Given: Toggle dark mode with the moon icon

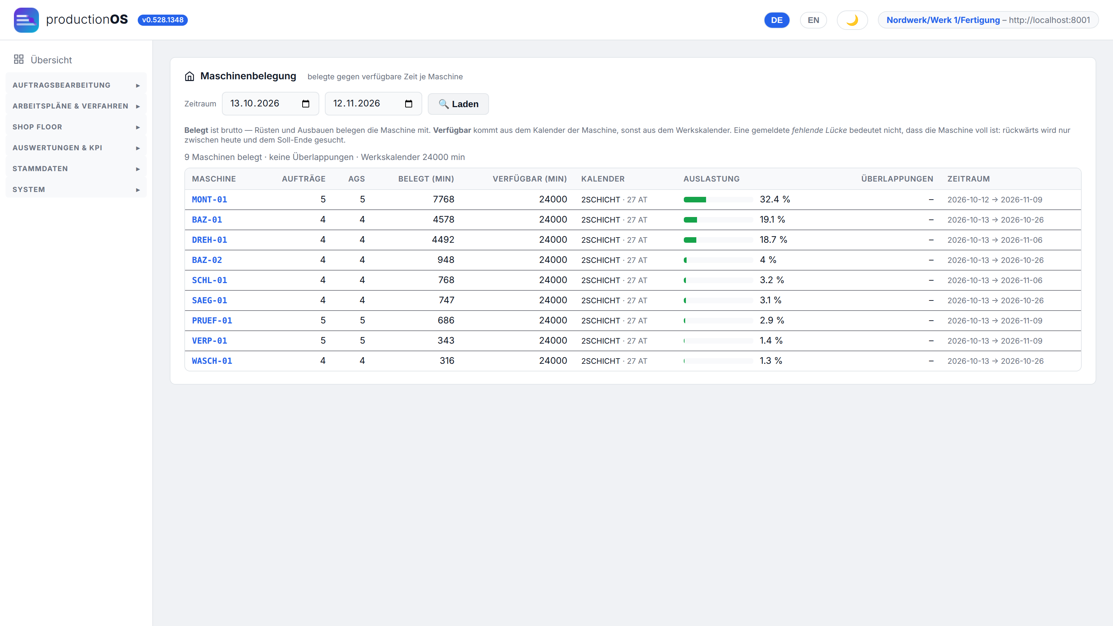Looking at the screenshot, I should (x=852, y=20).
